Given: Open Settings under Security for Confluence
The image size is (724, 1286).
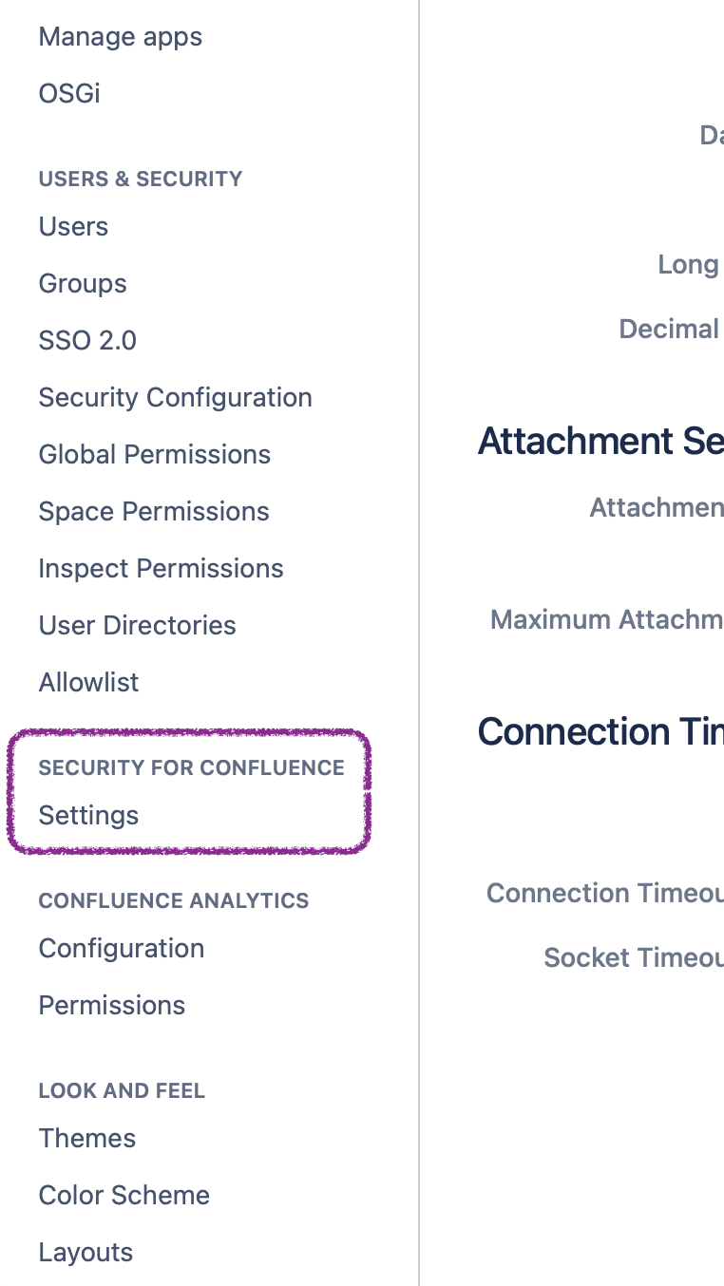Looking at the screenshot, I should point(88,816).
